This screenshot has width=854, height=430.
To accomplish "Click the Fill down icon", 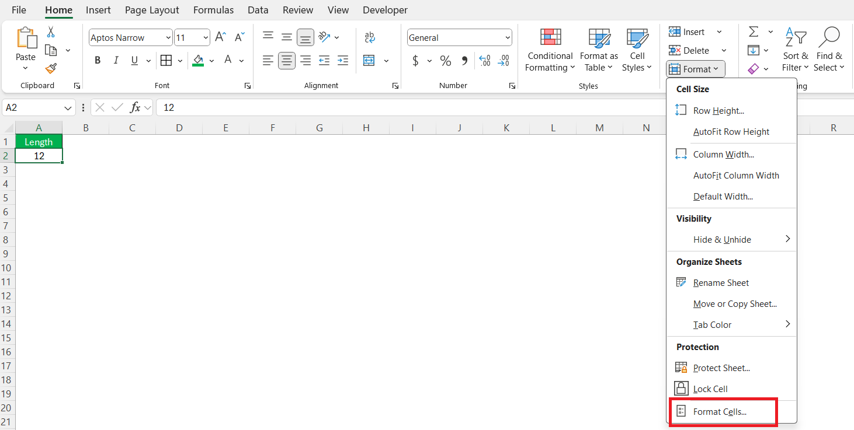I will click(x=754, y=50).
